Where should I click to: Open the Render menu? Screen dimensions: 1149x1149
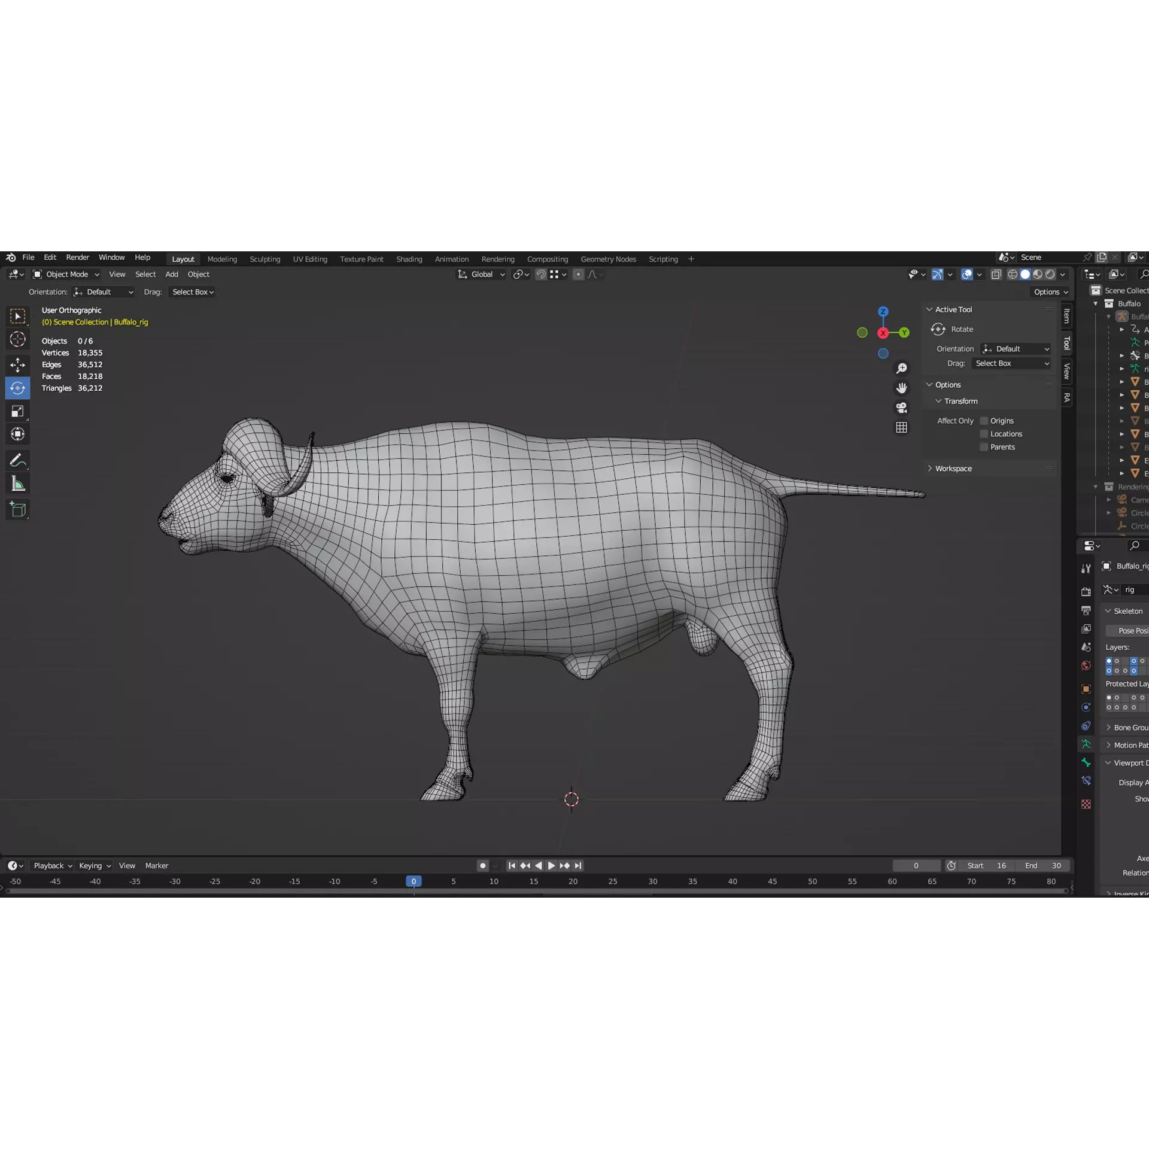coord(78,257)
